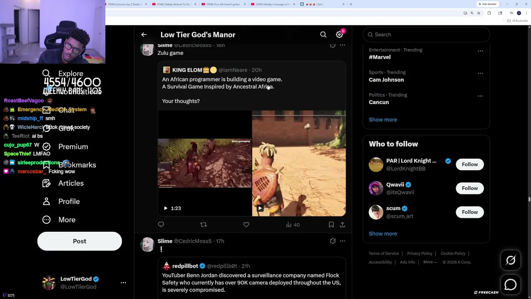This screenshot has width=531, height=299.
Task: Open the More menu in the sidebar
Action: coord(59,220)
